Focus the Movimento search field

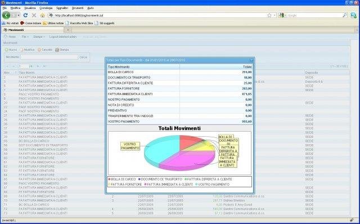pos(49,57)
